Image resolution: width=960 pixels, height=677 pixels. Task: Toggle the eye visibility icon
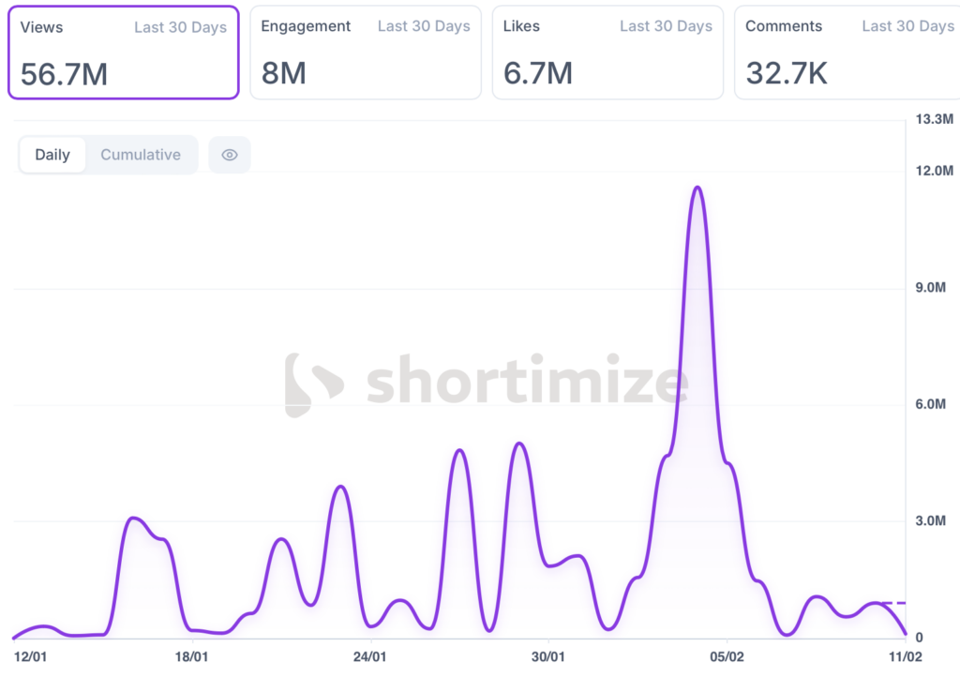tap(230, 155)
